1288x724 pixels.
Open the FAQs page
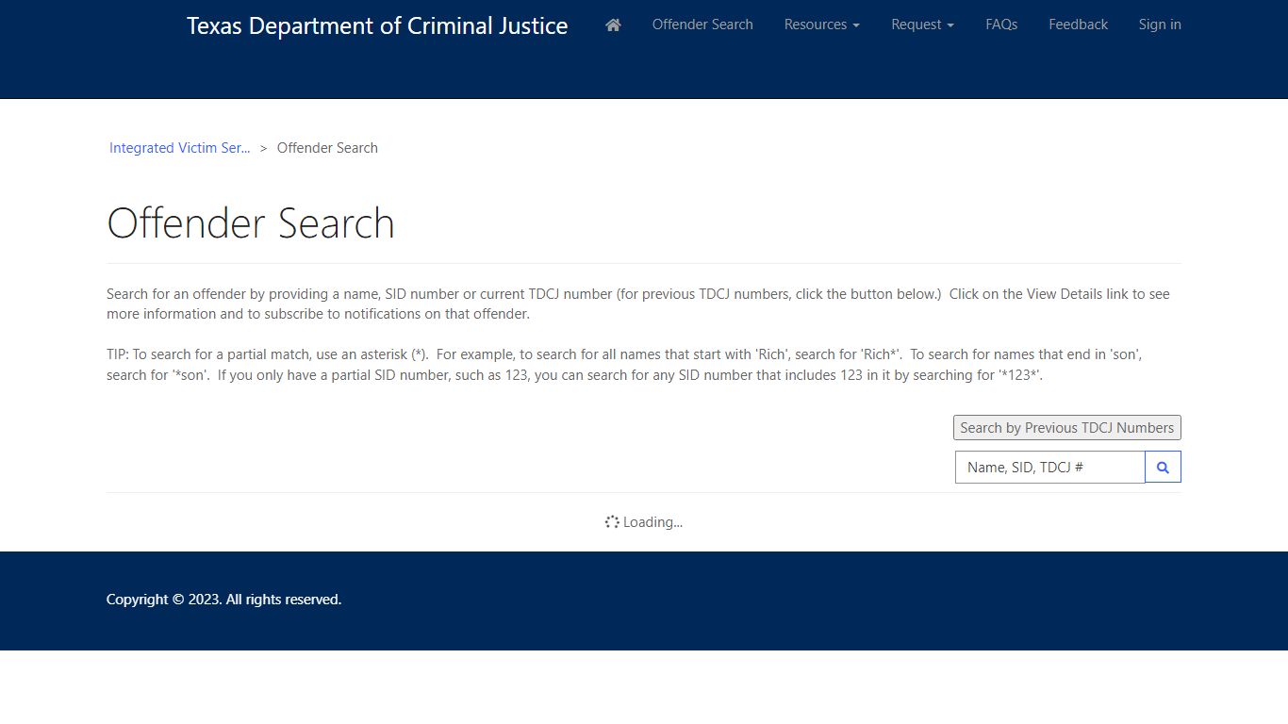(1001, 25)
